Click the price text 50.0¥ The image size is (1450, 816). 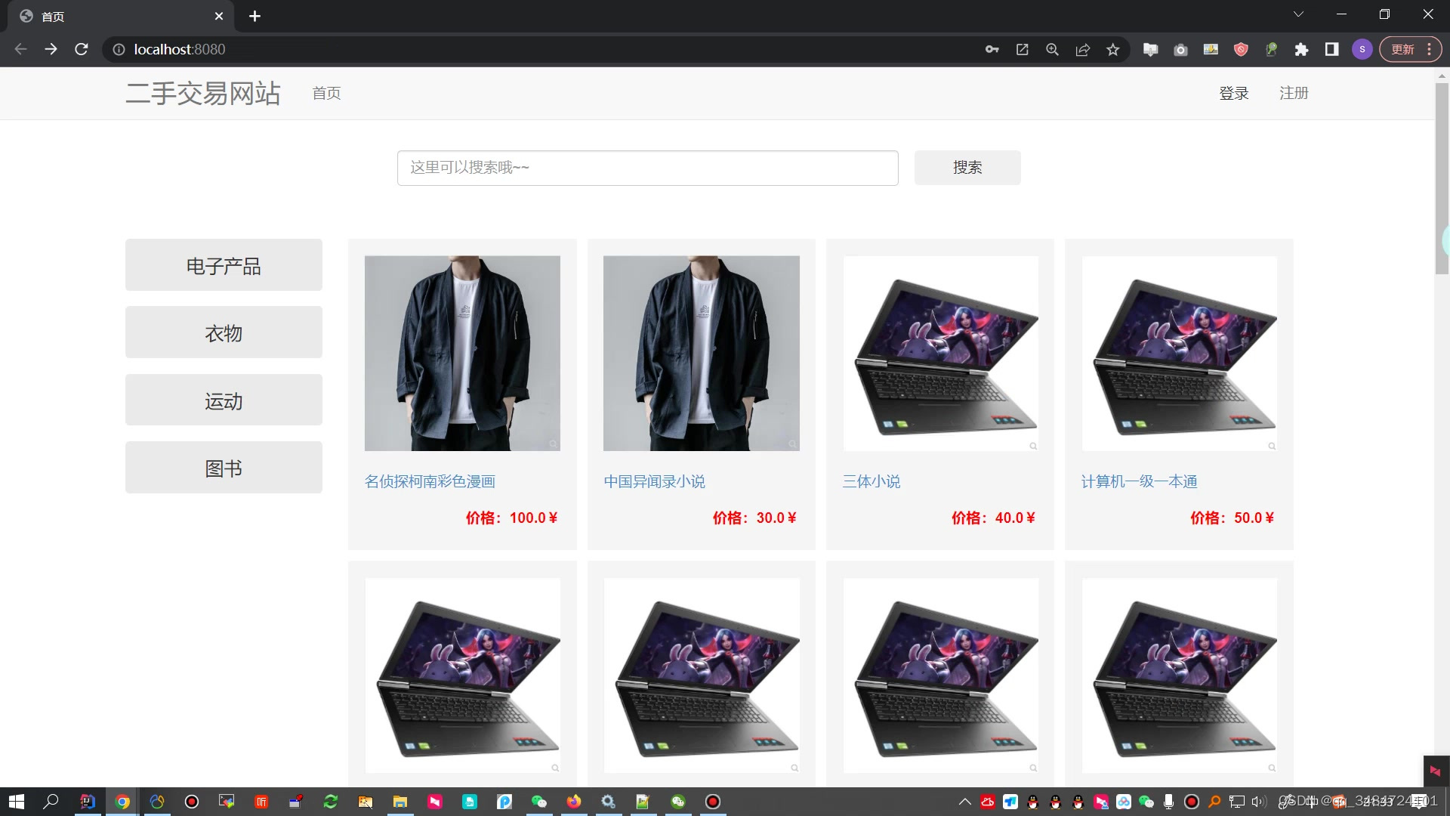[x=1254, y=518]
